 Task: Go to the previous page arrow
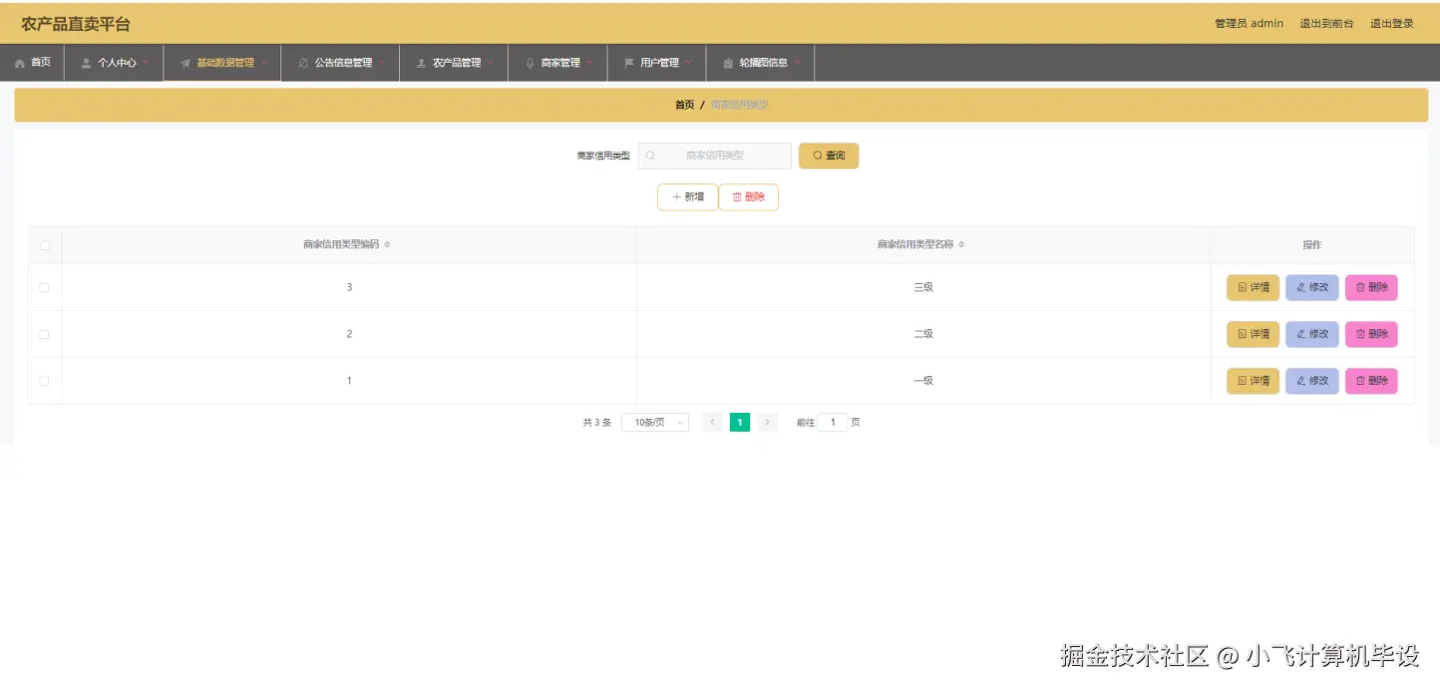[x=713, y=423]
